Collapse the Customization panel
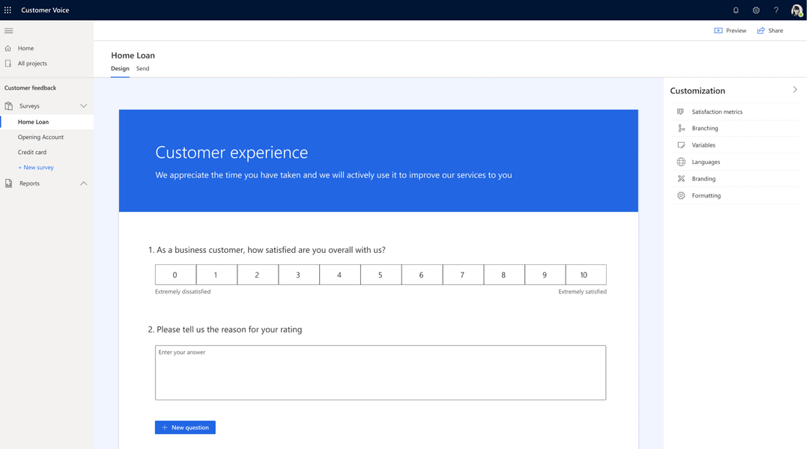812x449 pixels. tap(796, 90)
